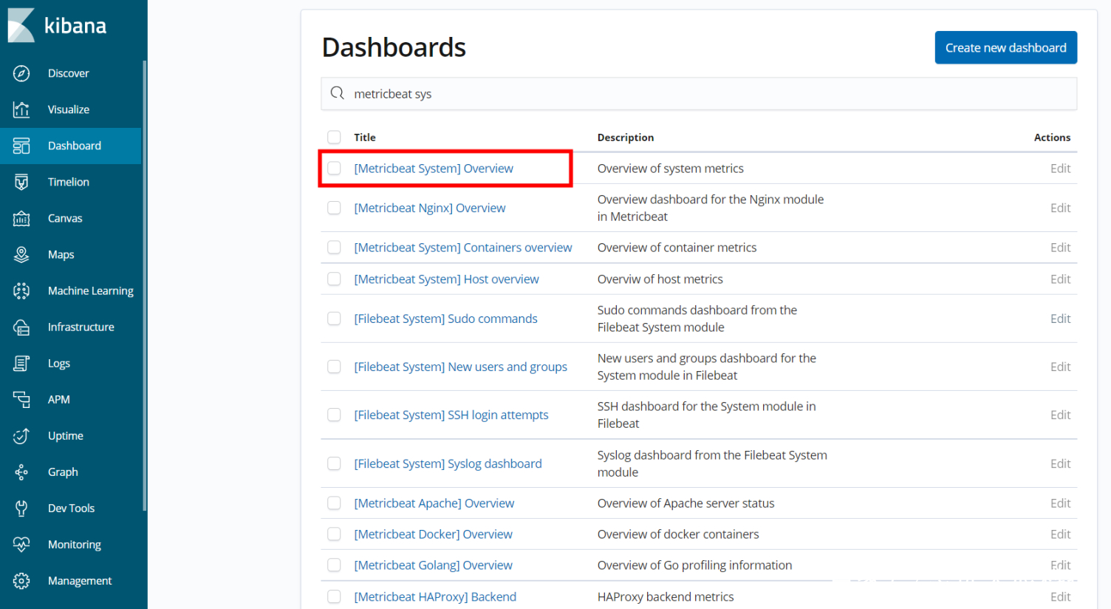1111x609 pixels.
Task: Click the Uptime icon
Action: pyautogui.click(x=21, y=435)
